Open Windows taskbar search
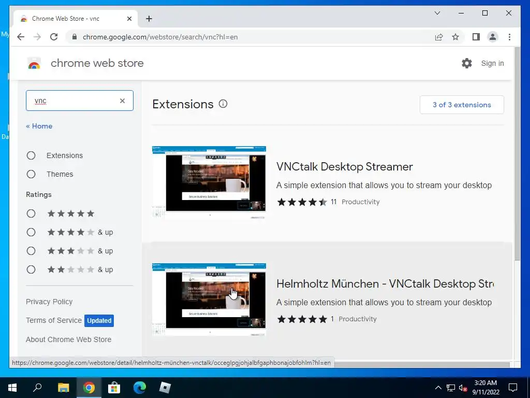The height and width of the screenshot is (398, 530). [x=37, y=388]
